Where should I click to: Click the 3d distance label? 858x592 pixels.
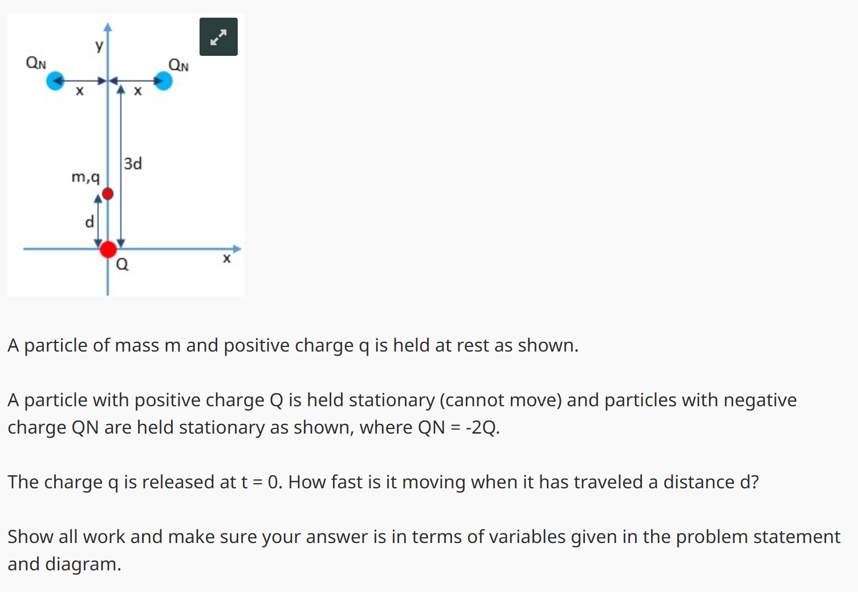133,164
